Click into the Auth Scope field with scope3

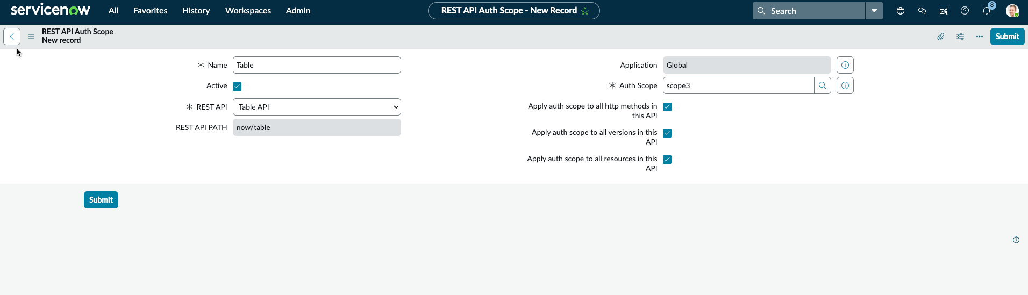tap(738, 85)
